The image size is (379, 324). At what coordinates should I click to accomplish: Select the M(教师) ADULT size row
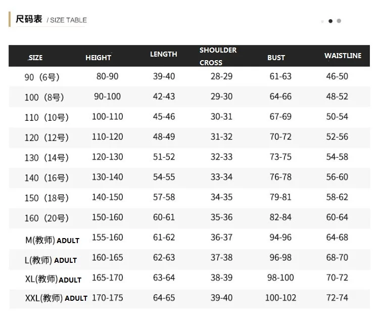click(x=189, y=238)
